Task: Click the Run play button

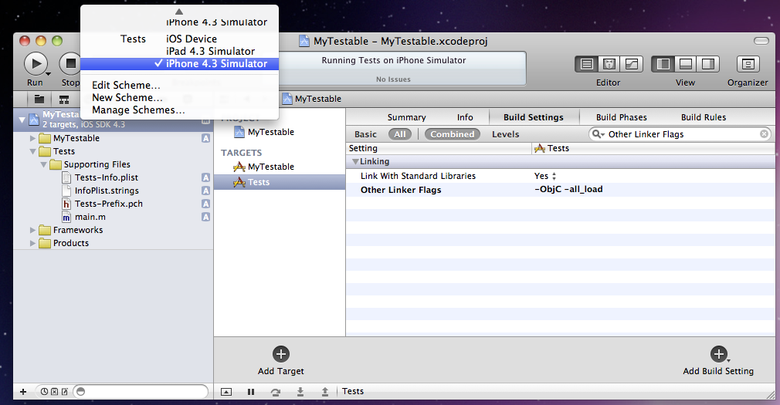Action: coord(36,63)
